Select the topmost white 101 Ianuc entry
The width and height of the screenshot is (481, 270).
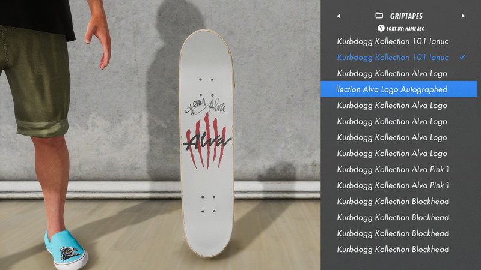(393, 41)
